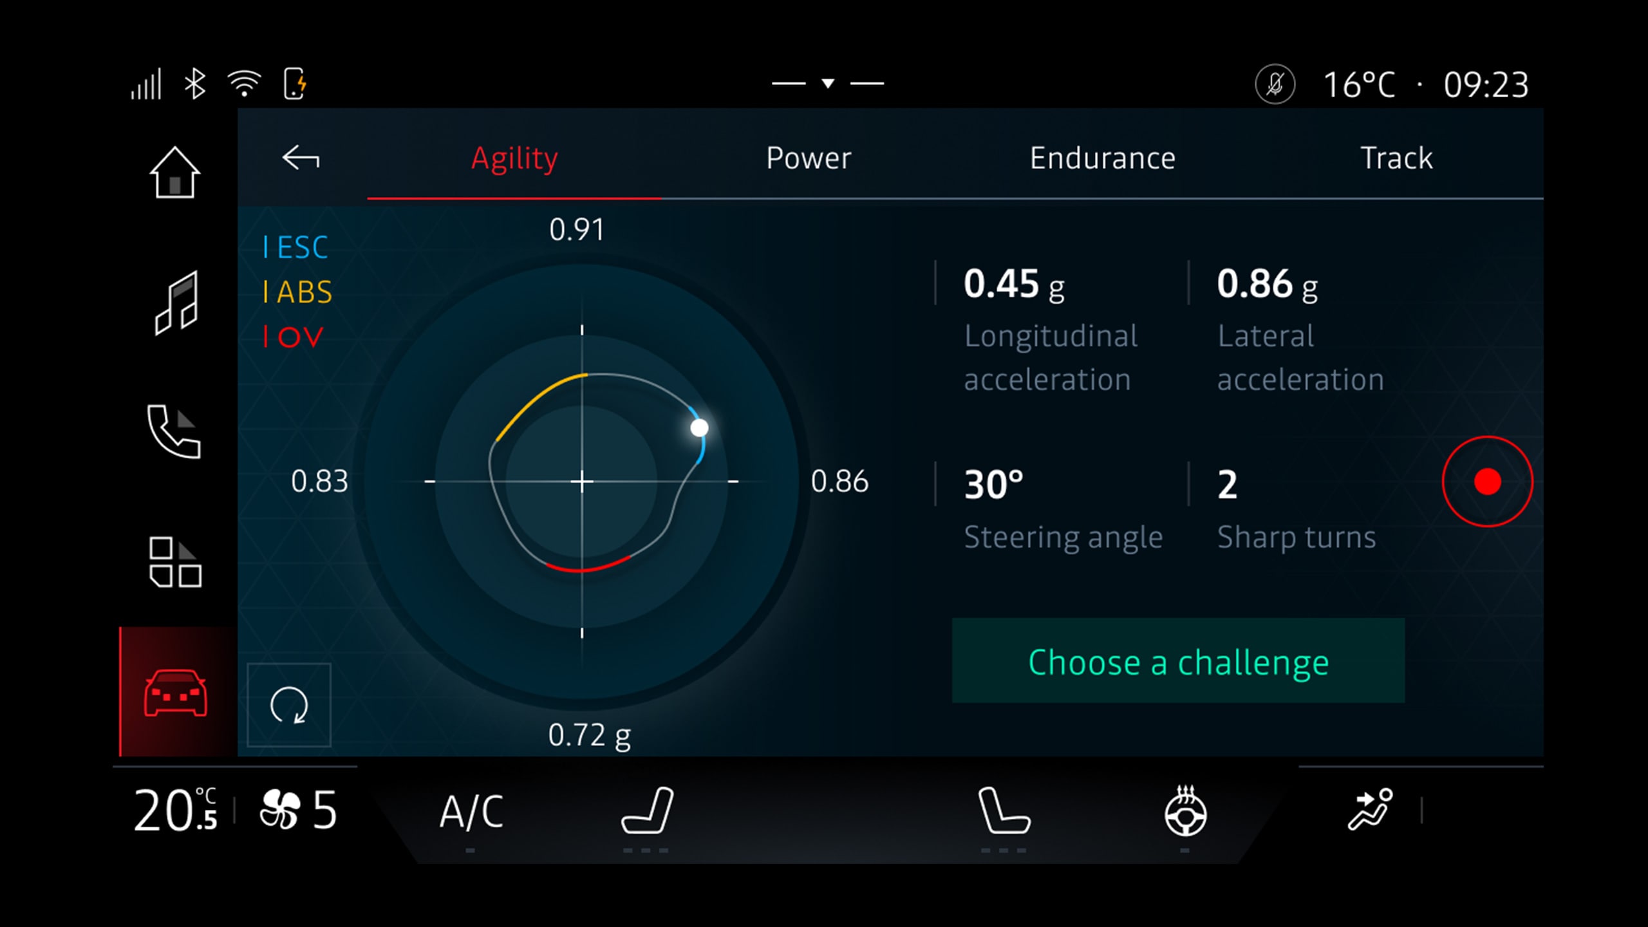
Task: Toggle the ABS indicator
Action: [x=297, y=292]
